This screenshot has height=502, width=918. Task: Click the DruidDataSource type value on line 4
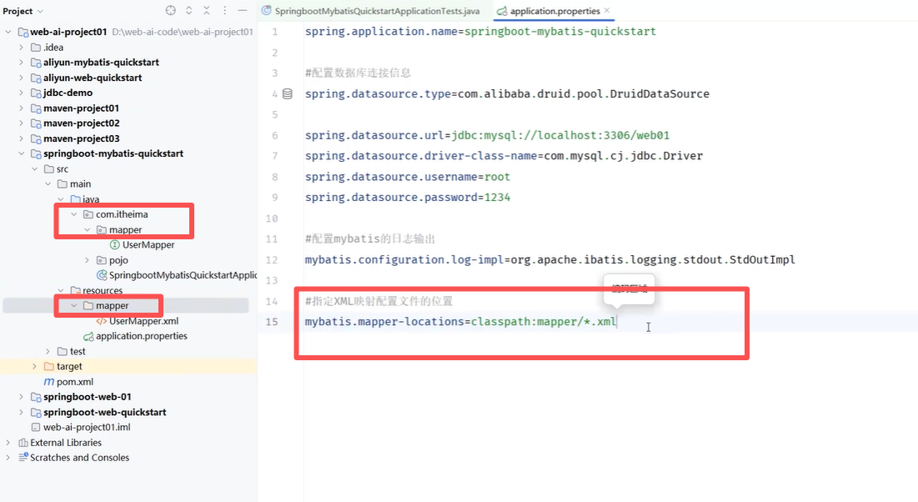click(x=583, y=93)
